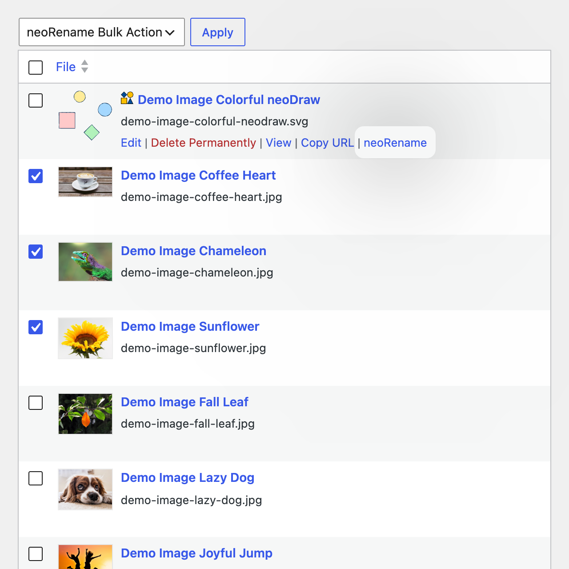The width and height of the screenshot is (569, 569).
Task: Click filename demo-image-sunflower.jpg
Action: 193,348
